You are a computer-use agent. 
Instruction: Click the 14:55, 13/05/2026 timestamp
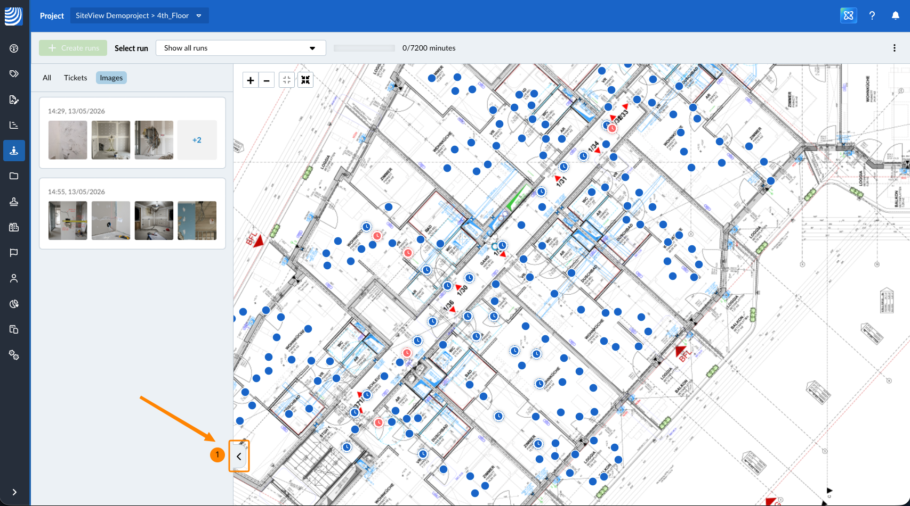coord(76,192)
